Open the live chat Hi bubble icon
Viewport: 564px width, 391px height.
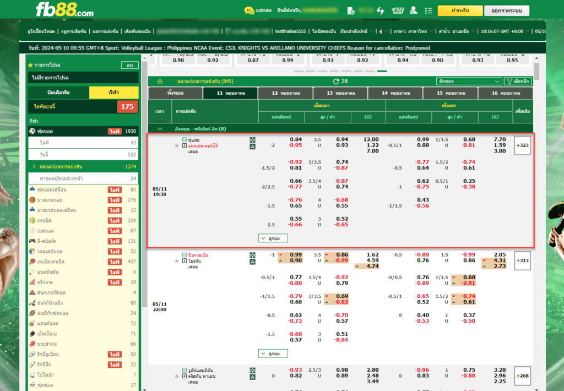pos(249,10)
